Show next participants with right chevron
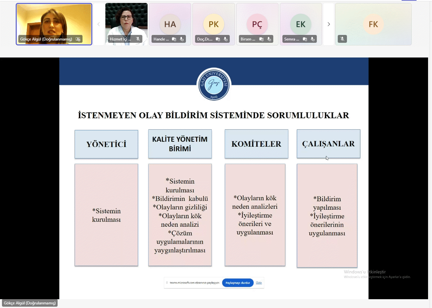This screenshot has height=308, width=432. coord(329,24)
